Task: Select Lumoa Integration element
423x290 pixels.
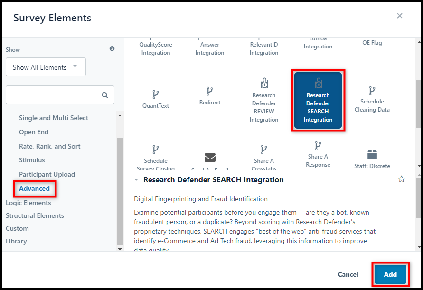Action: pyautogui.click(x=318, y=44)
